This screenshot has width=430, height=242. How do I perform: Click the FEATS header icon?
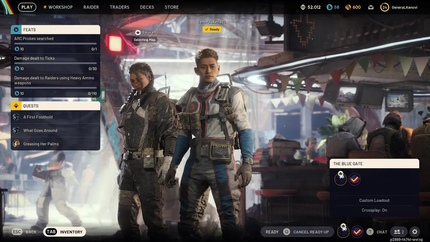16,30
